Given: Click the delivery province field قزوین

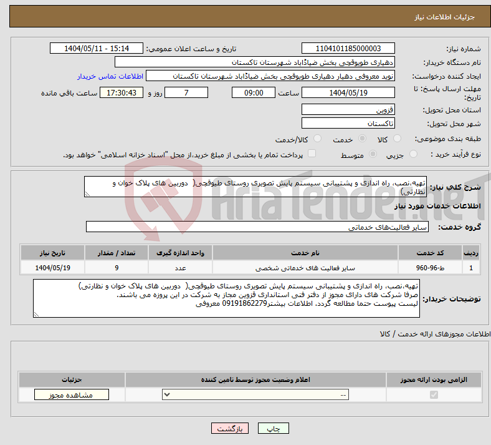Looking at the screenshot, I should (348, 109).
